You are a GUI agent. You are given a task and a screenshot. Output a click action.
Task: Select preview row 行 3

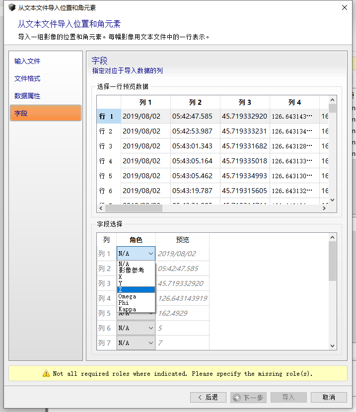[109, 146]
